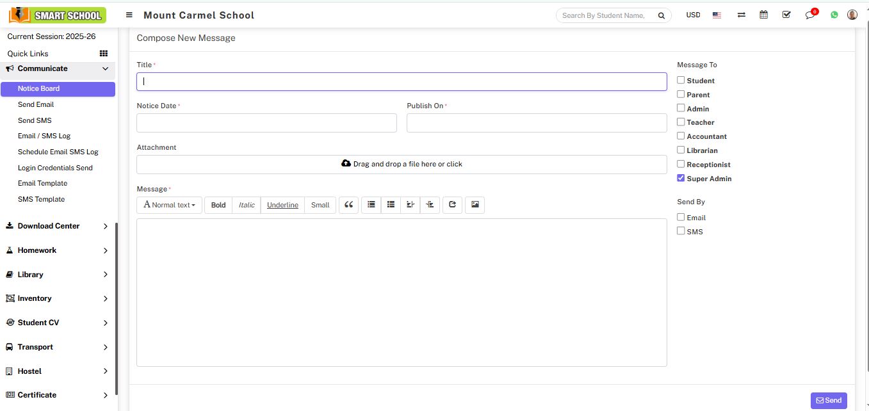Click the hamburger menu icon beside school name

[x=129, y=15]
